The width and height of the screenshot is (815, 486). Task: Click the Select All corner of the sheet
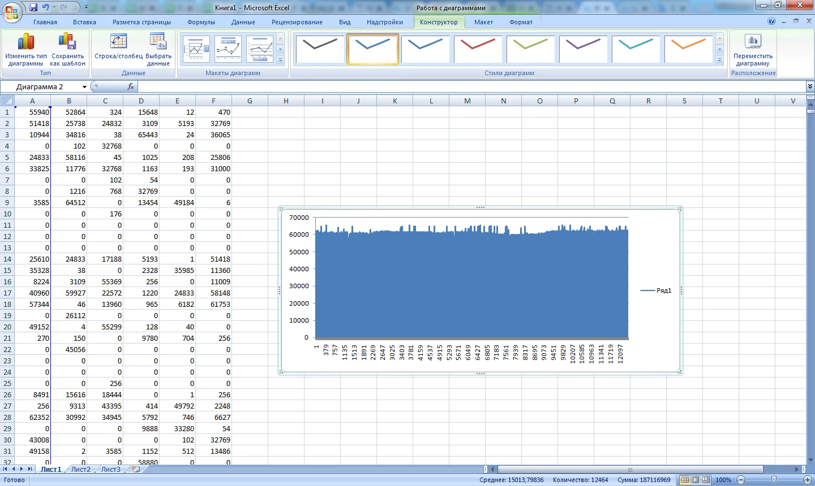(7, 101)
